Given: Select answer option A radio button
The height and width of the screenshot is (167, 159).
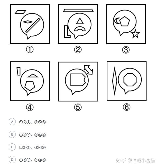Looking at the screenshot, I should tap(12, 122).
